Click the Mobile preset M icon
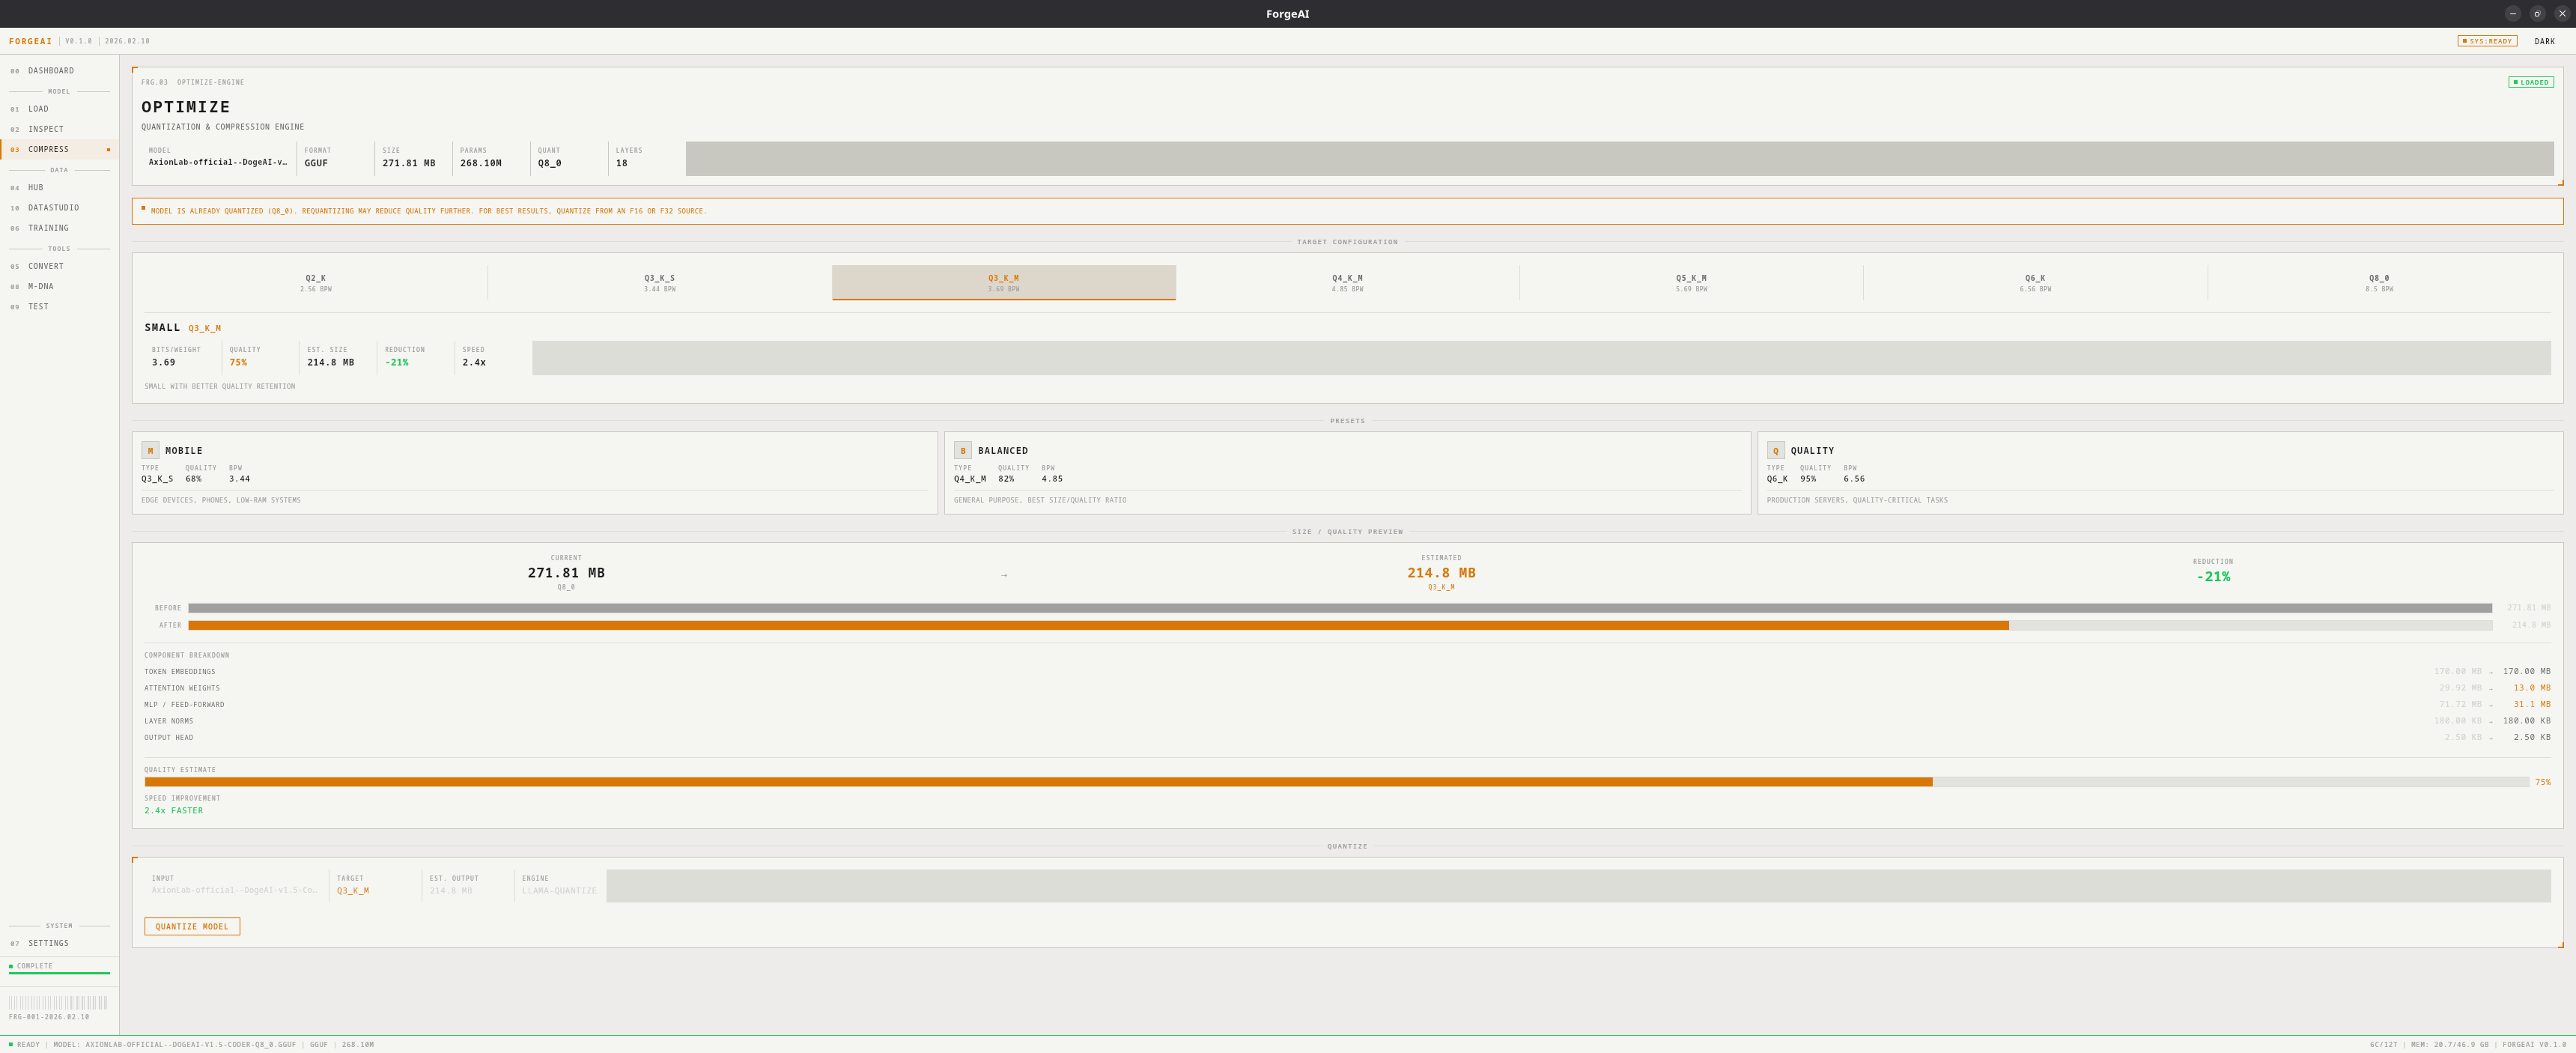 pyautogui.click(x=150, y=450)
